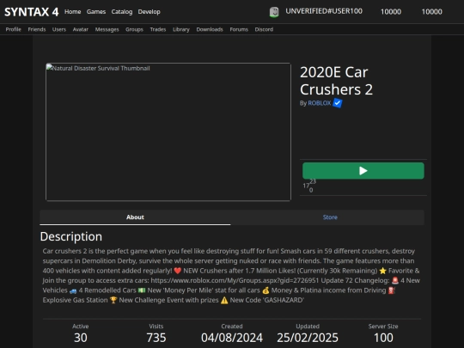Image resolution: width=464 pixels, height=348 pixels.
Task: Click the second 10000 currency balance
Action: tap(431, 11)
